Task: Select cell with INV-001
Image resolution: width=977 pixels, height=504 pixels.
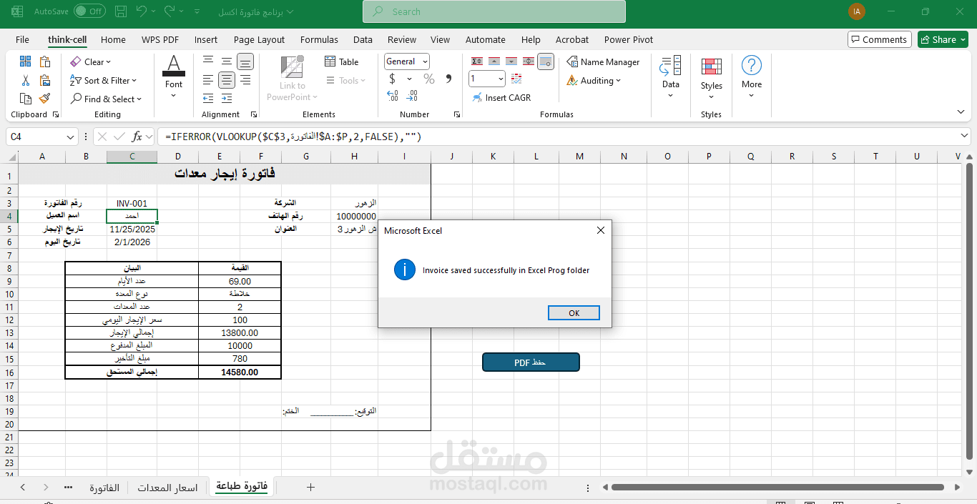Action: 132,203
